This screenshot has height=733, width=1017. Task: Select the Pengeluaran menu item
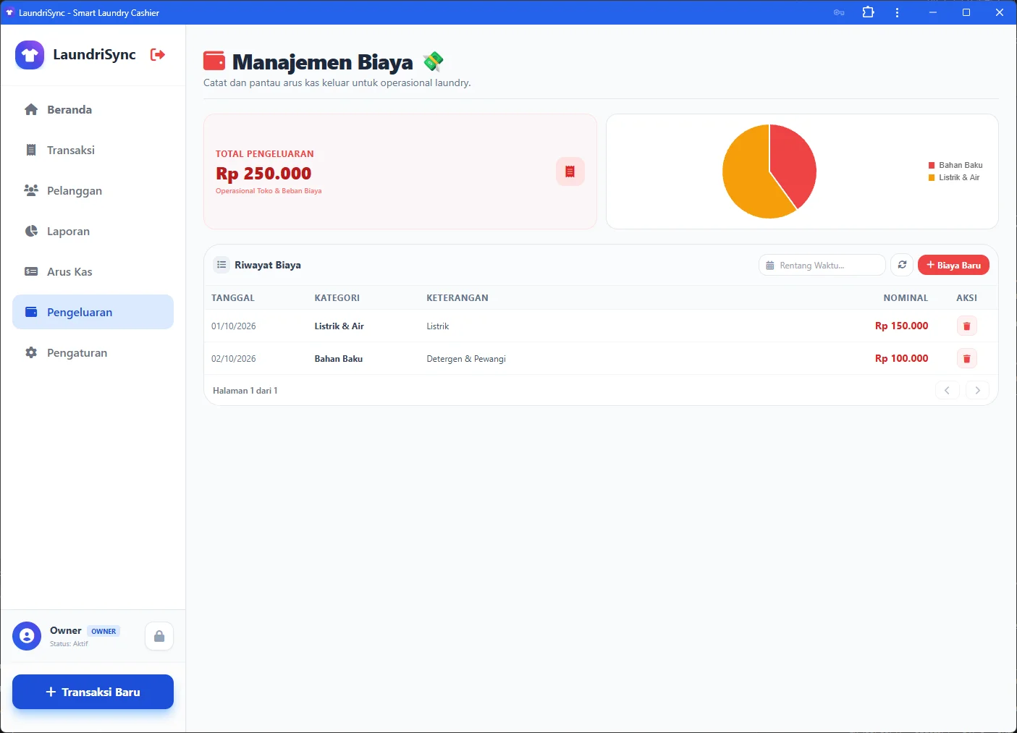tap(93, 312)
